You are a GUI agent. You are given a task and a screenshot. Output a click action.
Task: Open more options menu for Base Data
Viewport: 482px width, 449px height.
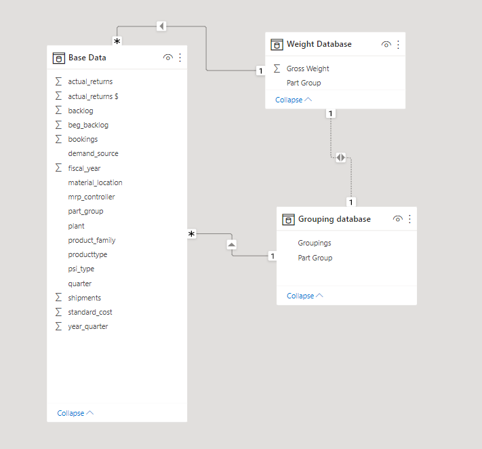[180, 58]
